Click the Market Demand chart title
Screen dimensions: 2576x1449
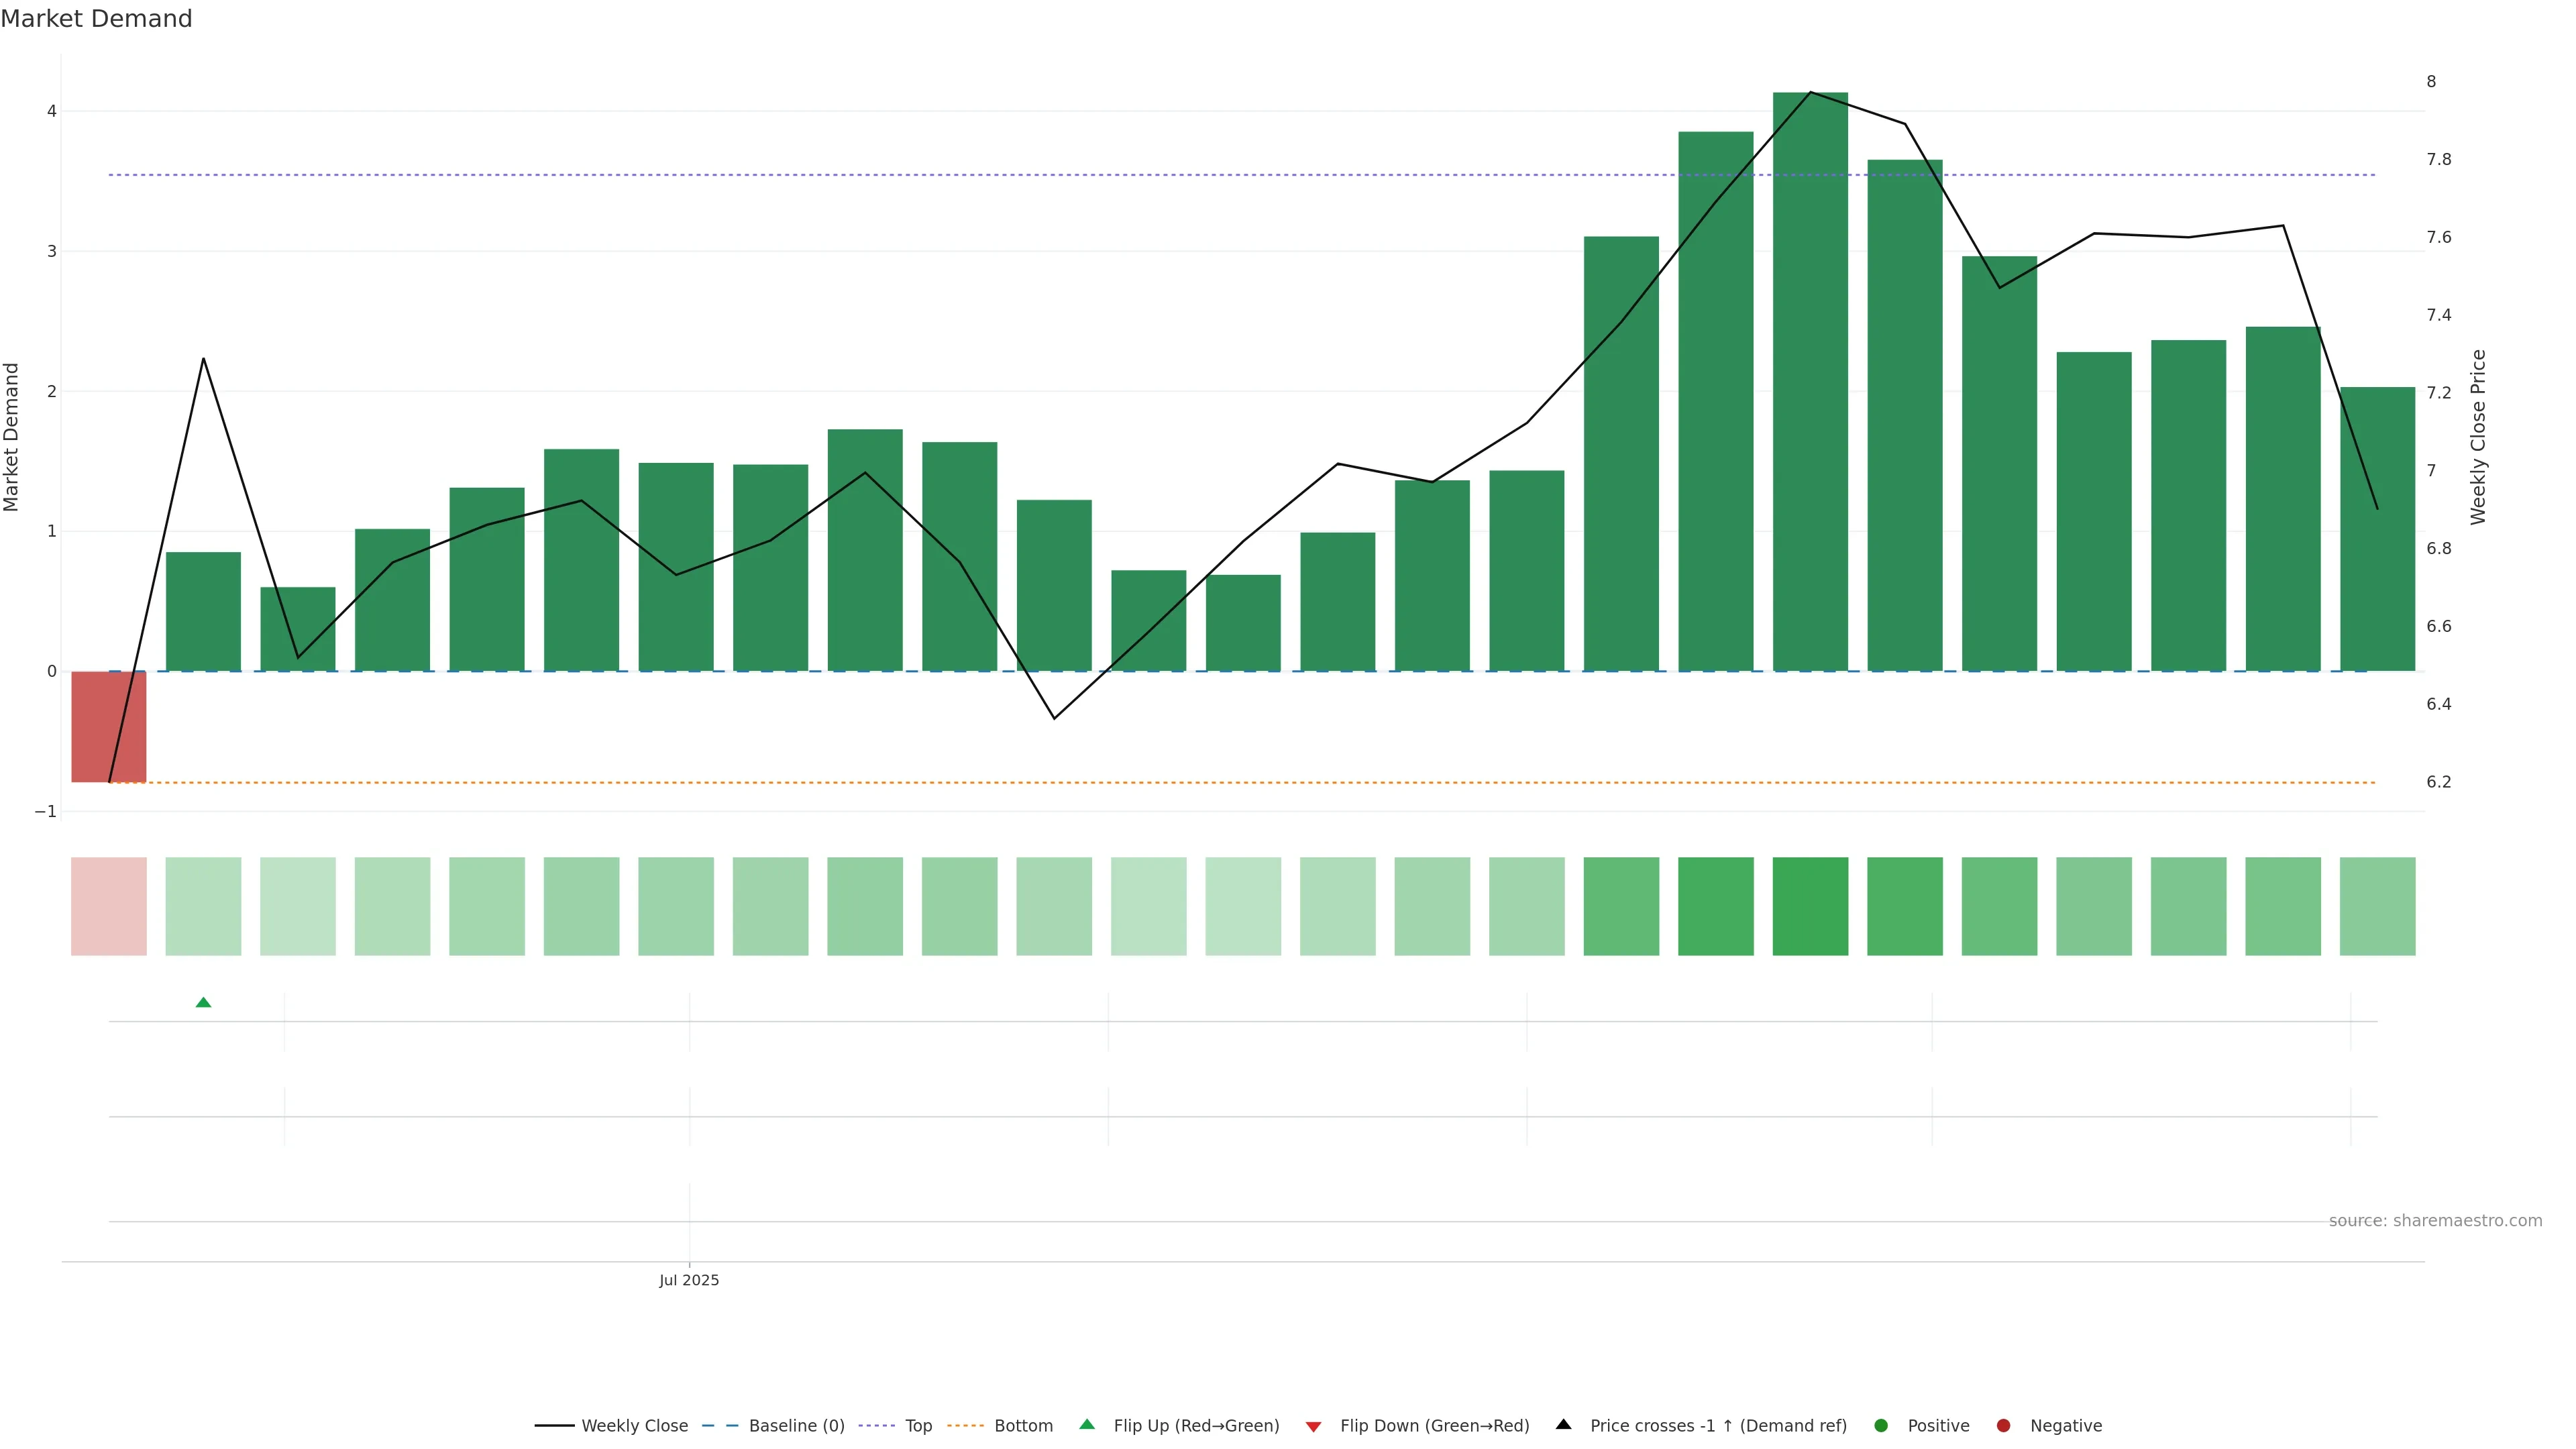coord(96,19)
